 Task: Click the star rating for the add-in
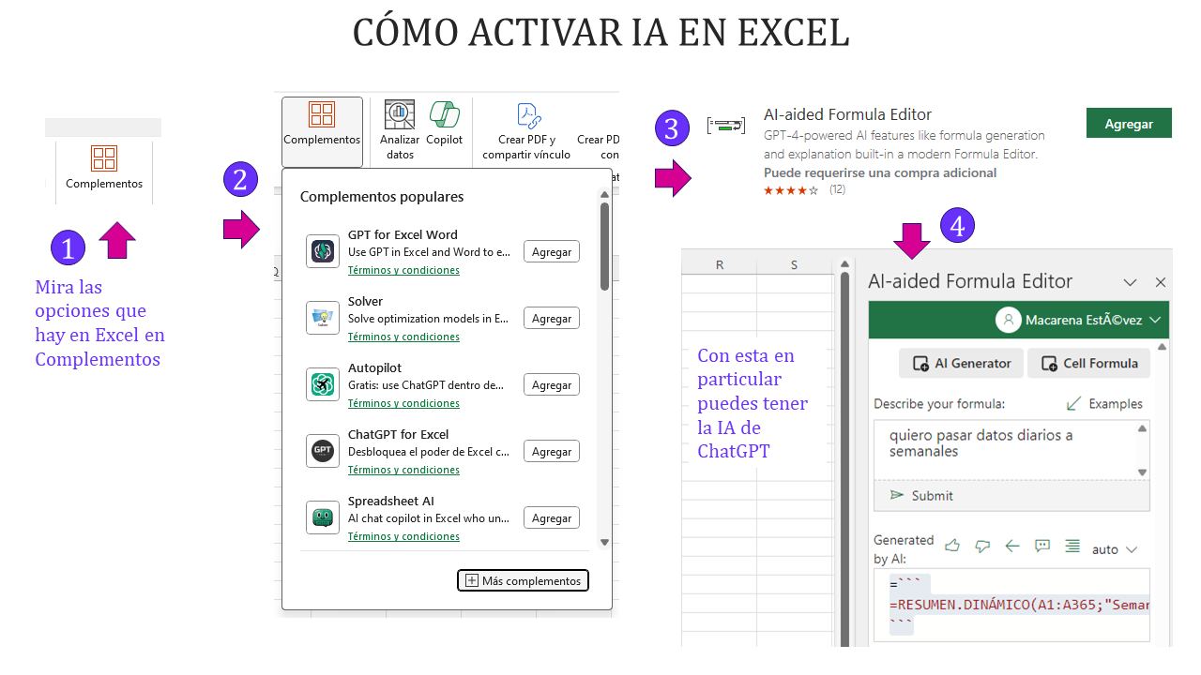(x=790, y=189)
